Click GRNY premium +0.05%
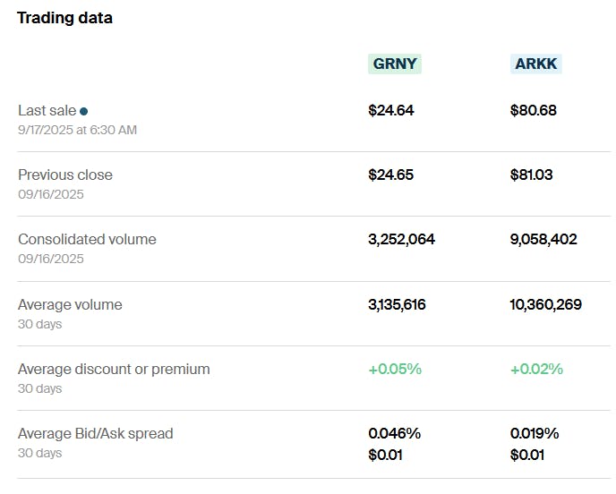The width and height of the screenshot is (616, 494). (395, 369)
